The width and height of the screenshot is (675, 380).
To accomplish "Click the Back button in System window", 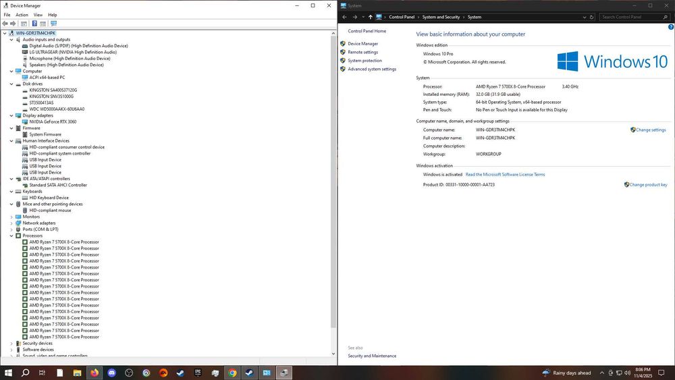I will [x=344, y=18].
